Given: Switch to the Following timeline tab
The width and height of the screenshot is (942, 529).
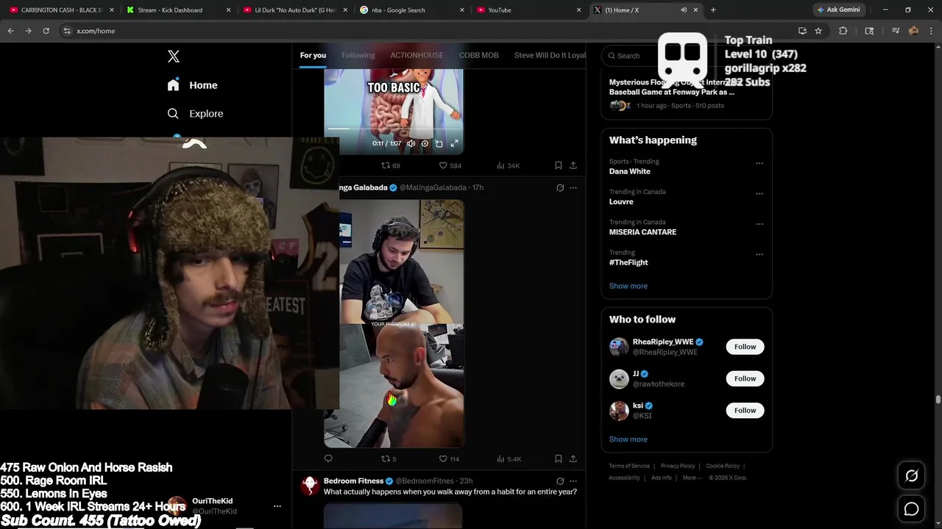Looking at the screenshot, I should pos(358,55).
